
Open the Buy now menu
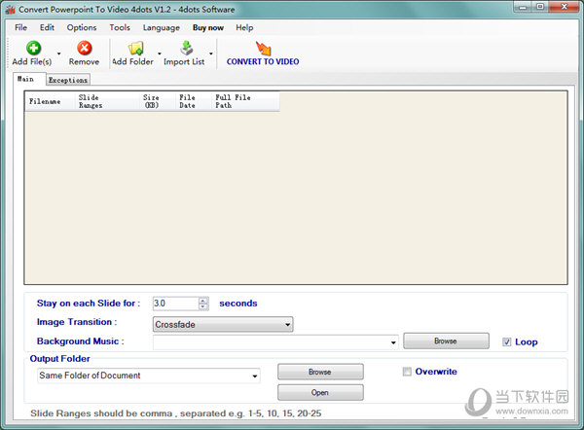tap(208, 27)
